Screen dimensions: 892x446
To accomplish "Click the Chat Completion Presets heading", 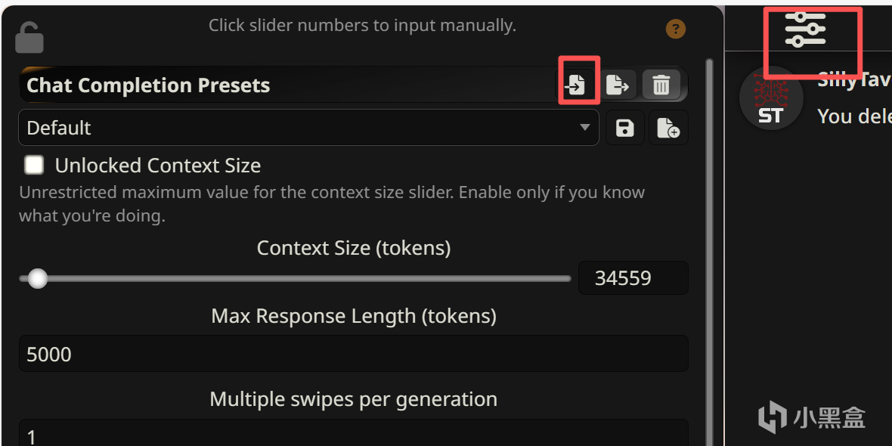I will coord(148,85).
